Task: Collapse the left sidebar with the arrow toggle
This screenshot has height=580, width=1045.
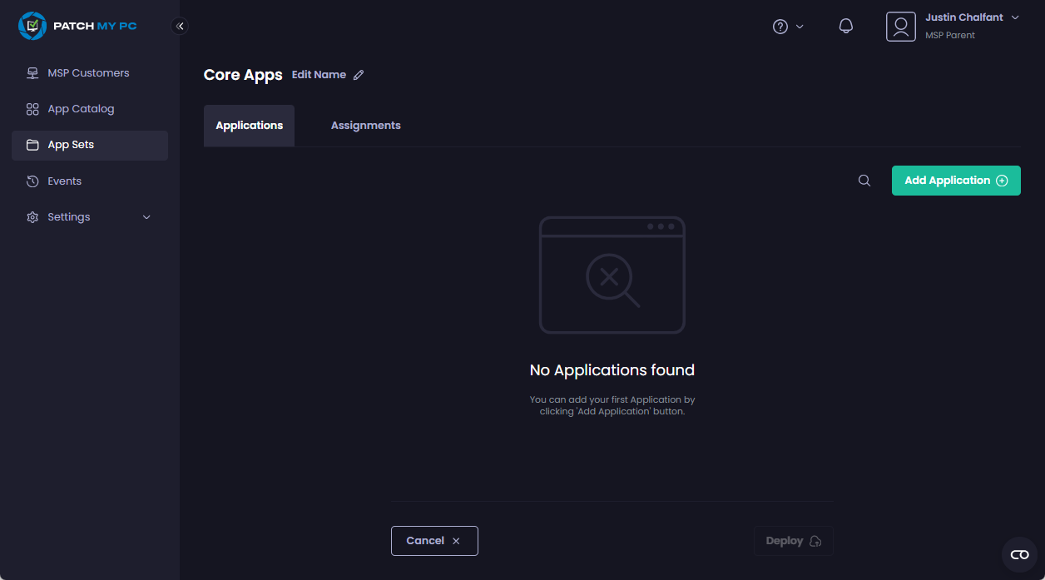Action: click(180, 26)
